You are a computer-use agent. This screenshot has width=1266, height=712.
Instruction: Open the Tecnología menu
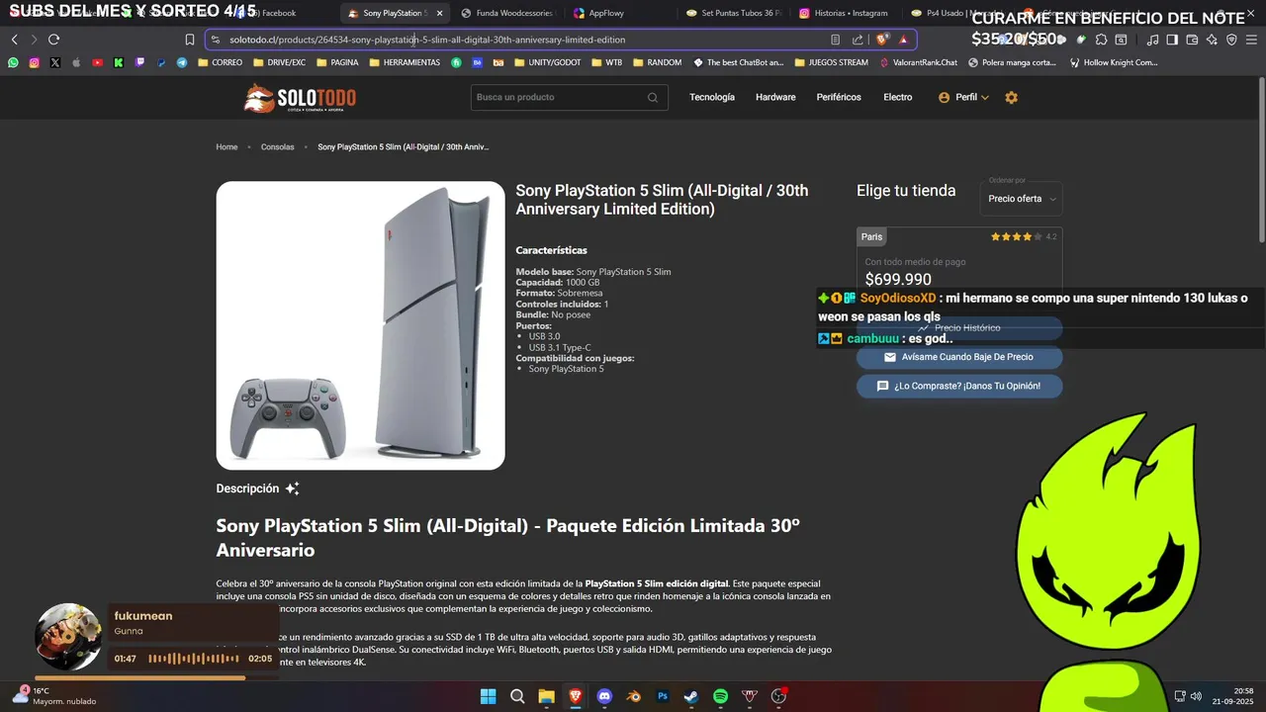click(712, 97)
